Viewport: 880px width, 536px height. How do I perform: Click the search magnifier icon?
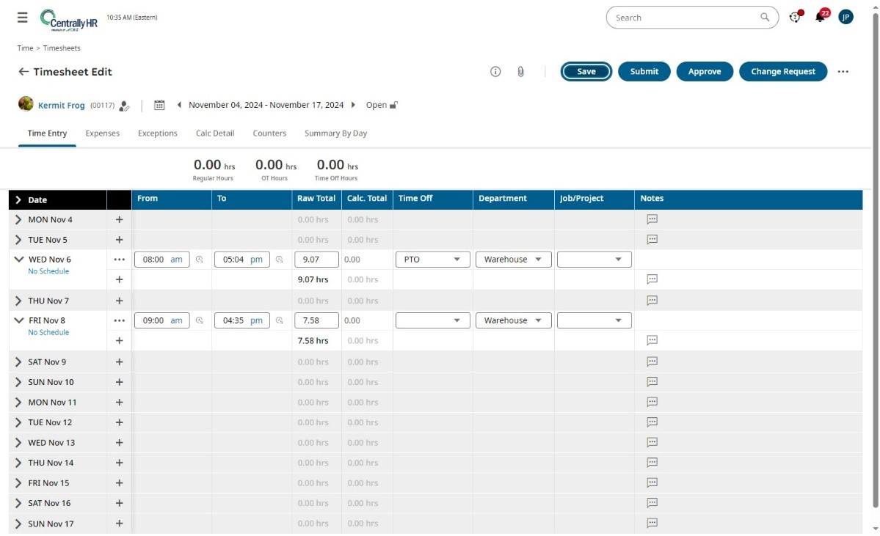(765, 18)
